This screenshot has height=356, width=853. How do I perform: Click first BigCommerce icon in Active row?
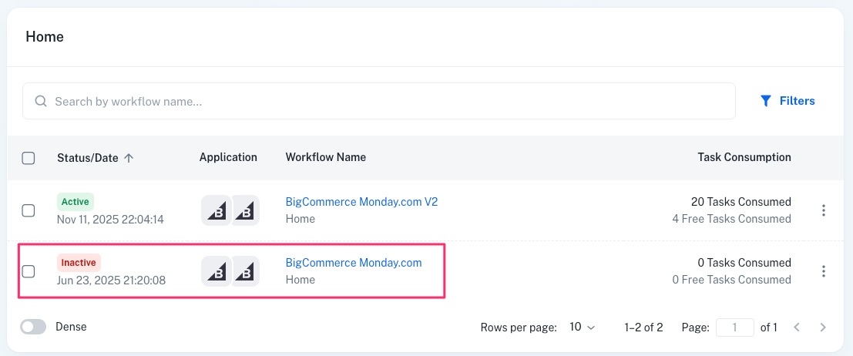[216, 210]
